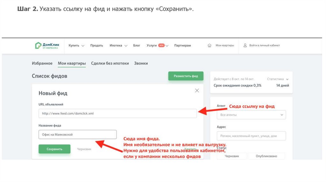Open the Все агенты combo box
This screenshot has width=326, height=182.
point(251,115)
